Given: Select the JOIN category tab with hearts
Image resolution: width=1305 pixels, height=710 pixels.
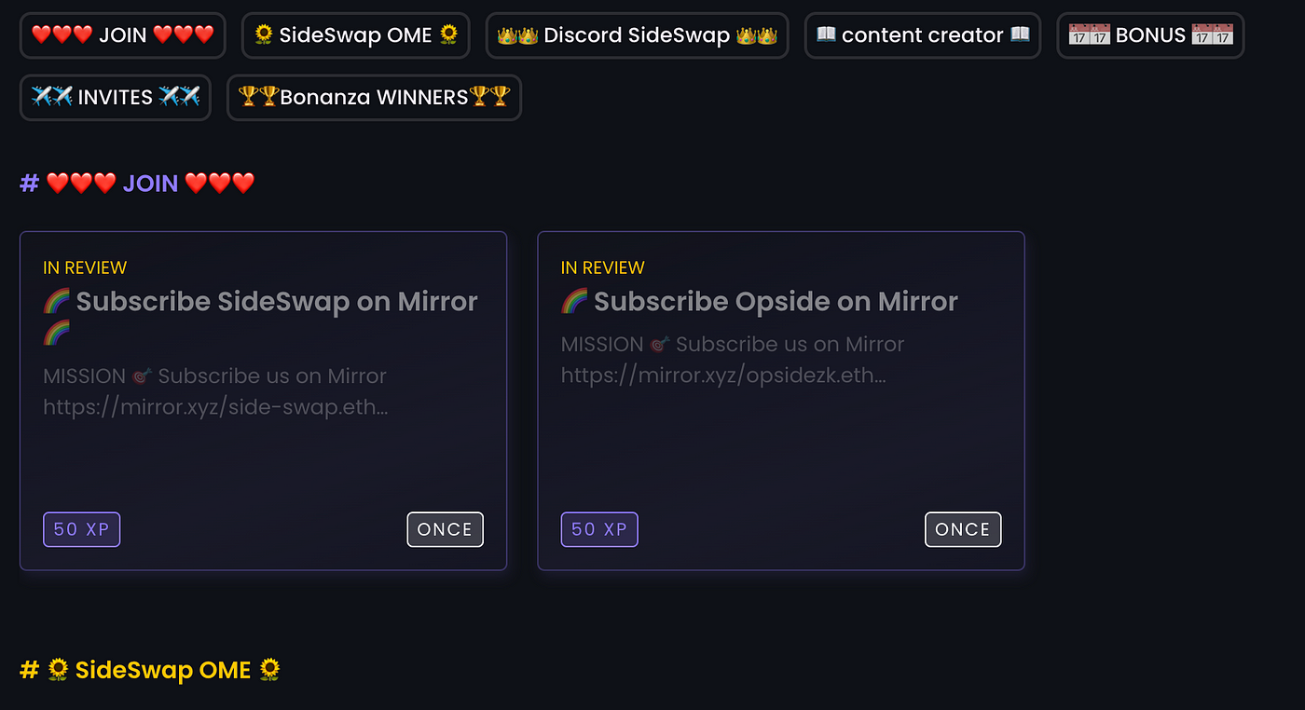Looking at the screenshot, I should pyautogui.click(x=122, y=35).
